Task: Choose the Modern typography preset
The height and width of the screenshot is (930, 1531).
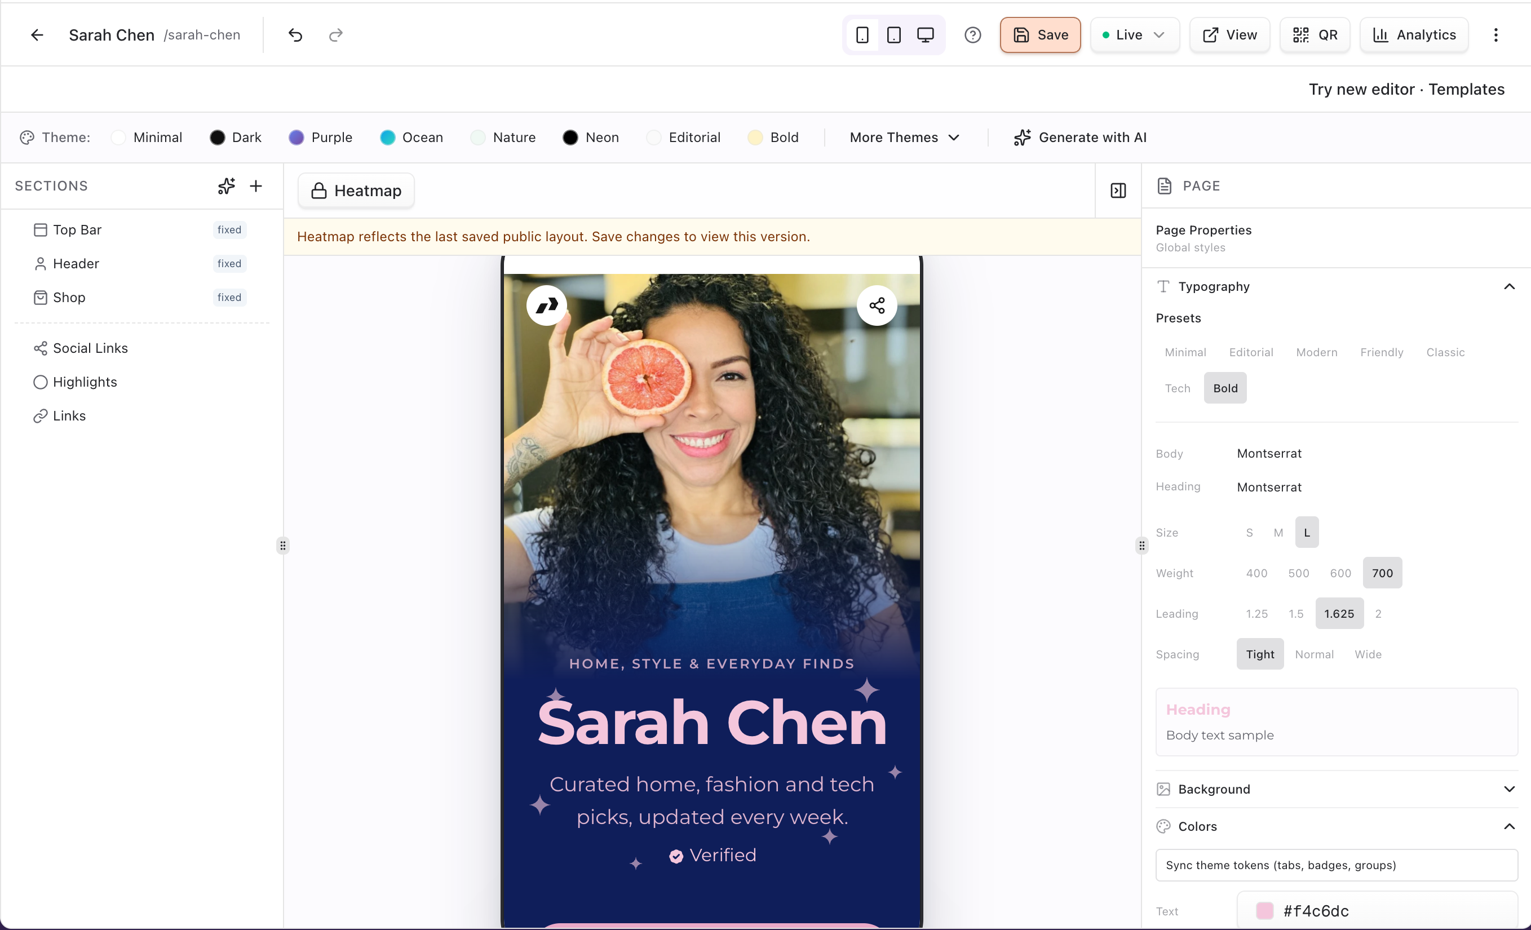Action: coord(1316,352)
